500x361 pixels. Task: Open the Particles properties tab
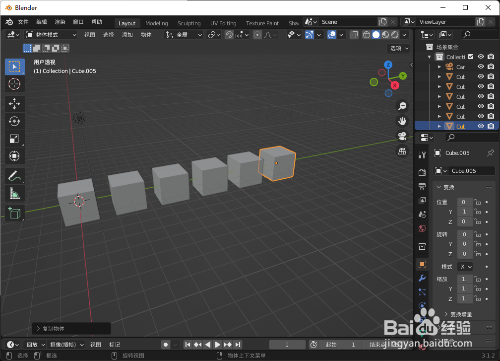pos(422,292)
